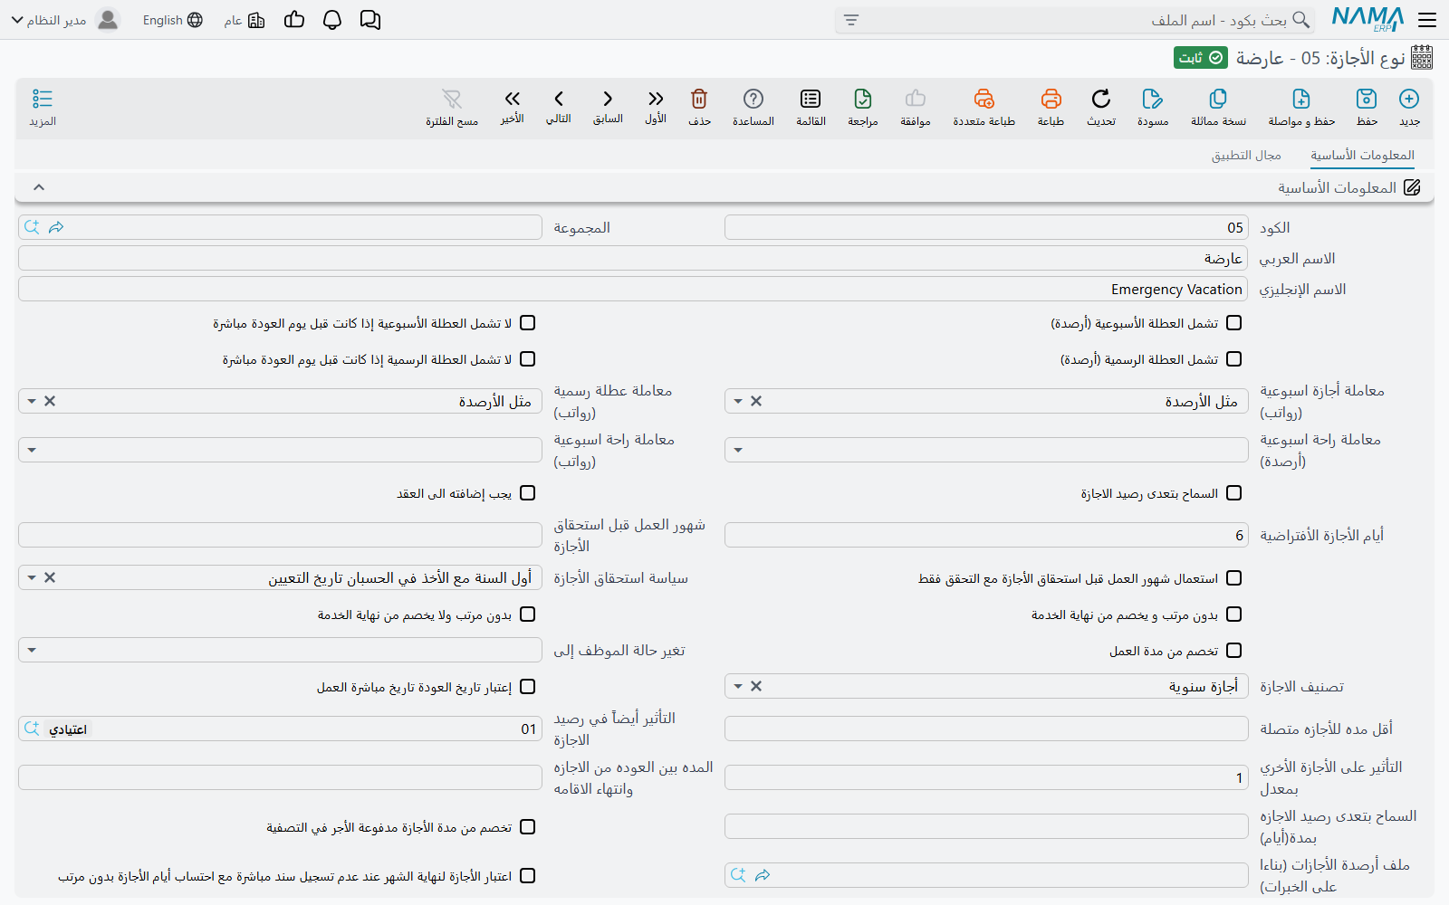This screenshot has width=1449, height=905.
Task: Click the Review (مراجعة) icon
Action: [863, 99]
